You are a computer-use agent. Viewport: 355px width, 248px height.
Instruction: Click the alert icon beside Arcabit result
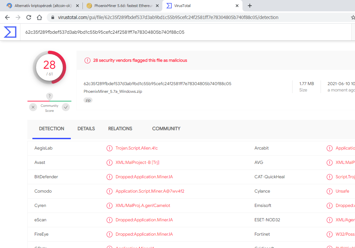pyautogui.click(x=329, y=148)
